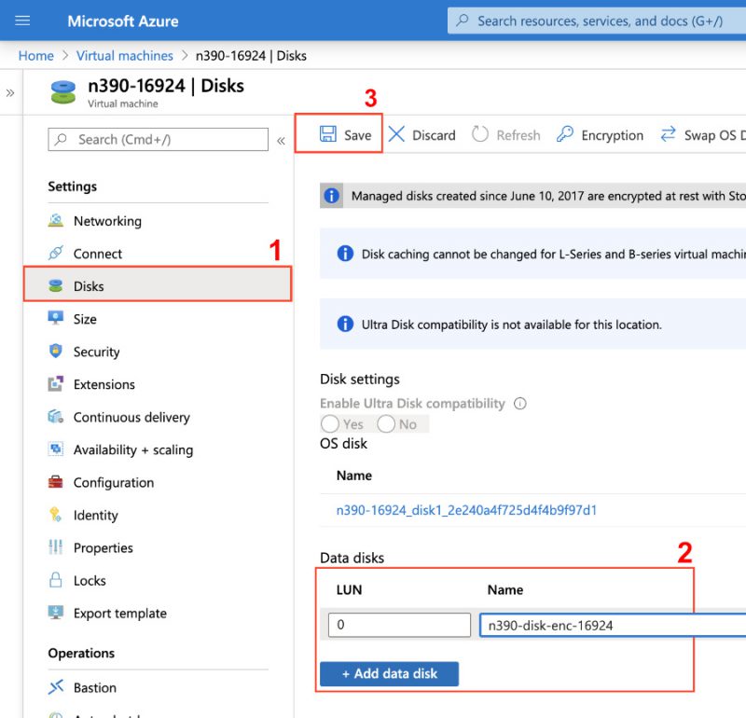This screenshot has width=746, height=718.
Task: Click the Encryption key icon
Action: [565, 134]
